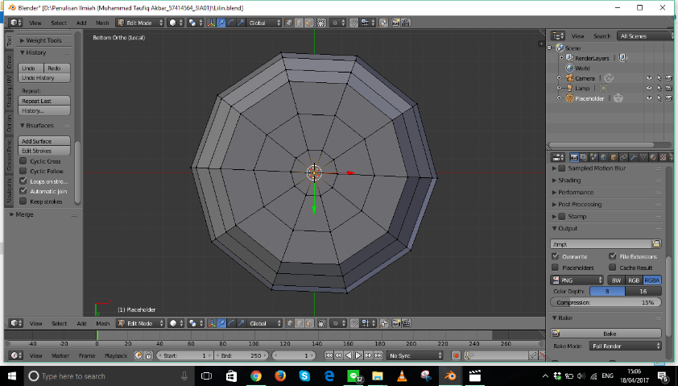Click the Blender icon in Windows taskbar
The width and height of the screenshot is (678, 386).
point(450,376)
